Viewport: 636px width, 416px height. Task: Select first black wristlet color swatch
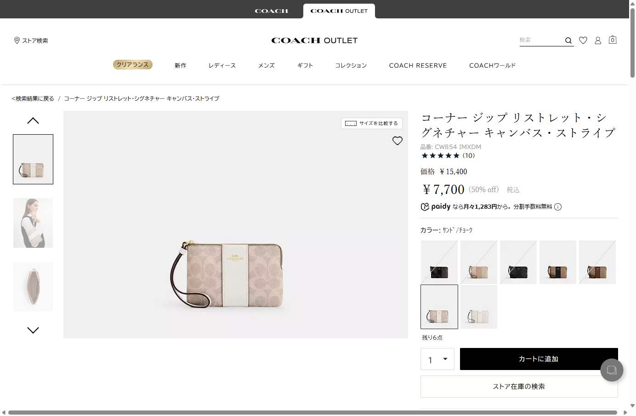(439, 262)
